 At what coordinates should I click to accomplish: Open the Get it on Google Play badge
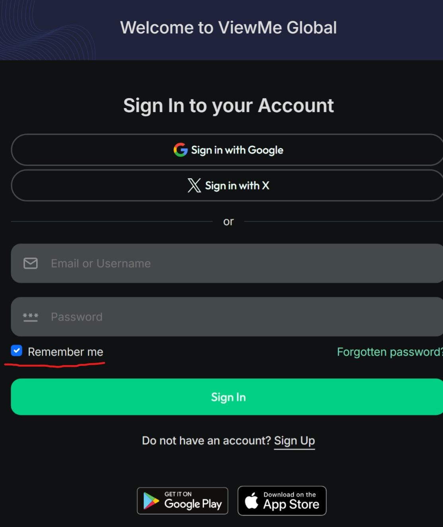coord(183,501)
